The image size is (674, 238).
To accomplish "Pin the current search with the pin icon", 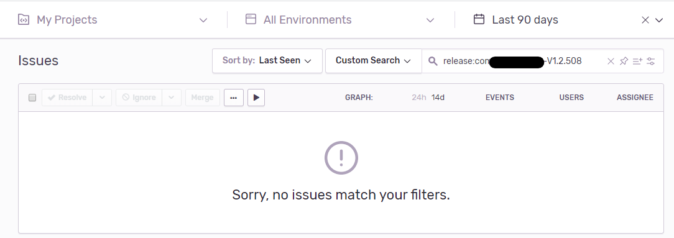I will 624,61.
